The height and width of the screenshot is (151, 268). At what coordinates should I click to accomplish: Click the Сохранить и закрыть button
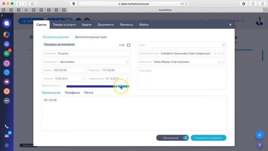pos(209,138)
